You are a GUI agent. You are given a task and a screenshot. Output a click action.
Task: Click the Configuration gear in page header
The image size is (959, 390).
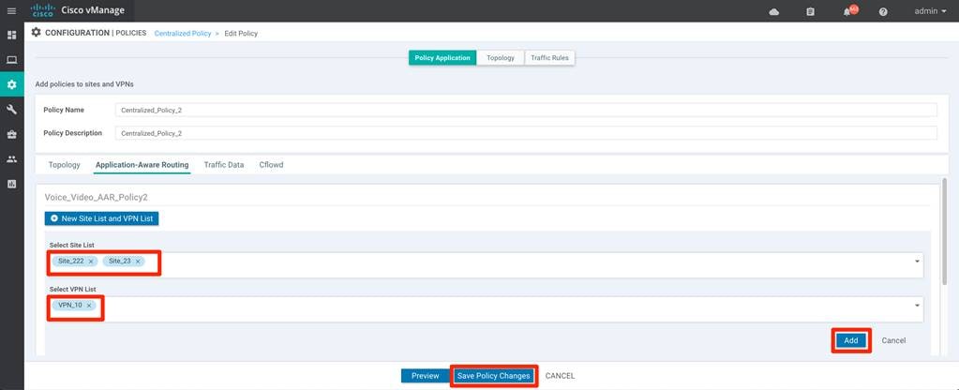(x=36, y=33)
